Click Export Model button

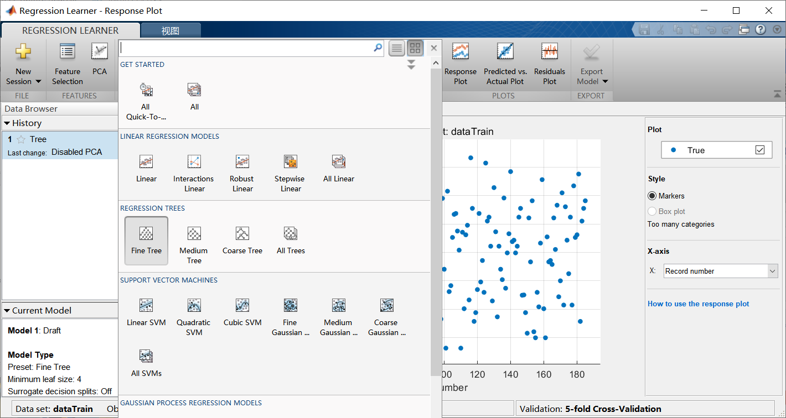coord(591,64)
